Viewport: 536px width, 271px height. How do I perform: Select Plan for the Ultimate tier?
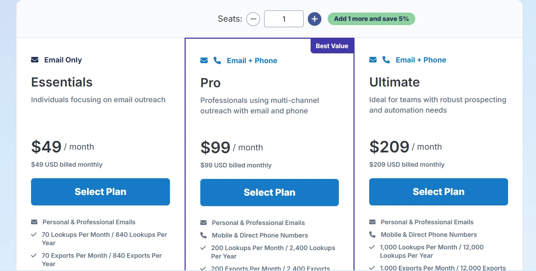438,192
